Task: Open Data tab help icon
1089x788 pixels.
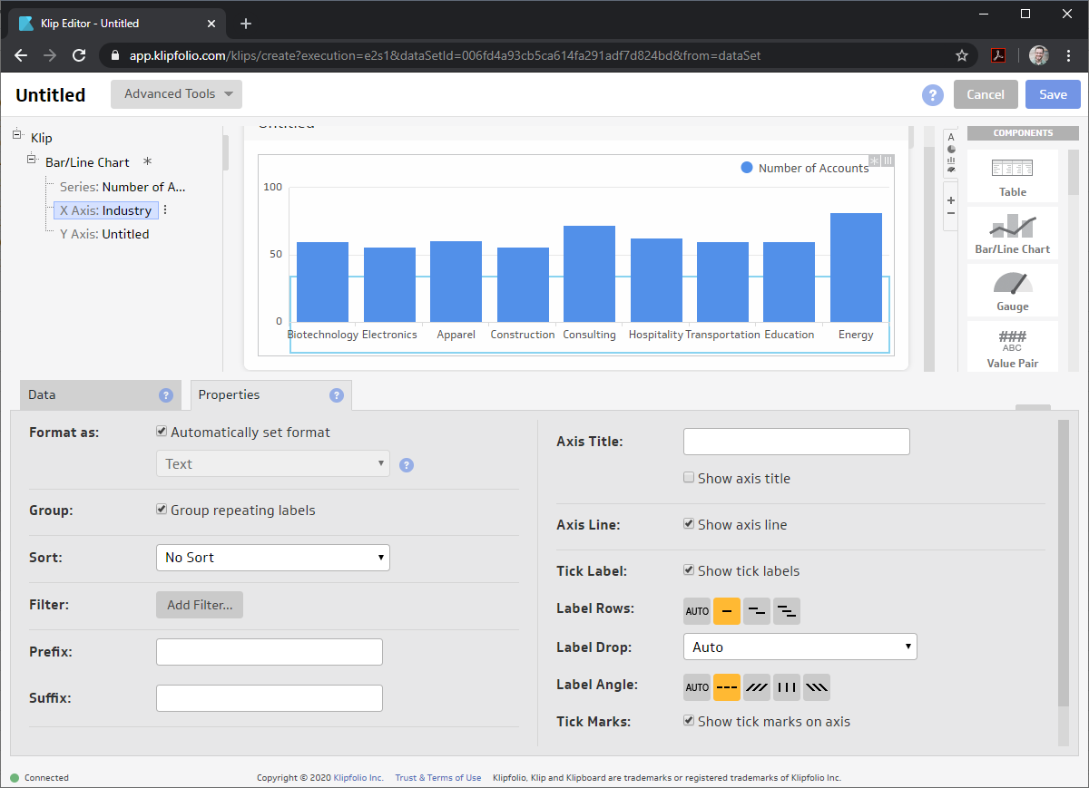Action: click(166, 395)
